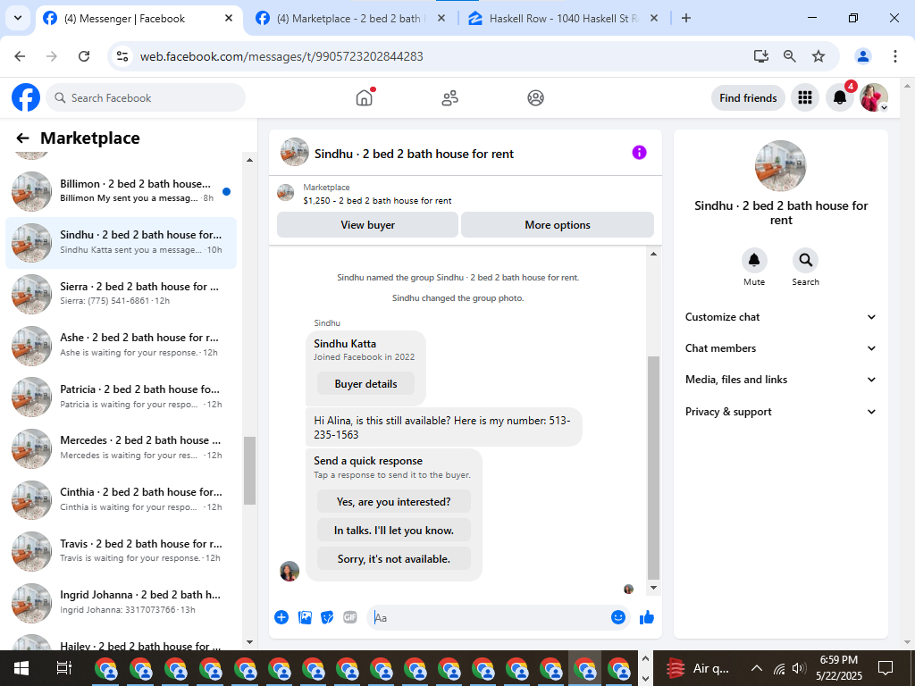Open the Home feed icon
Screen dimensions: 915x686
coord(365,97)
